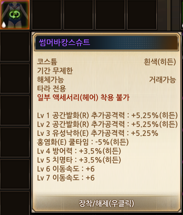Click the Lv 3 유성낙하(E) 추가공격력 line
183x215 pixels.
(x=98, y=133)
